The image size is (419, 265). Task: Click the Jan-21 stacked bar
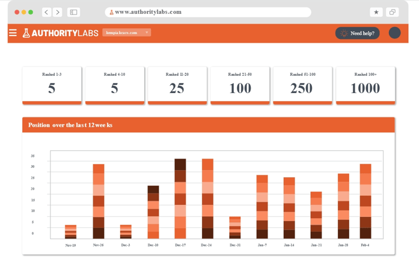coord(316,215)
